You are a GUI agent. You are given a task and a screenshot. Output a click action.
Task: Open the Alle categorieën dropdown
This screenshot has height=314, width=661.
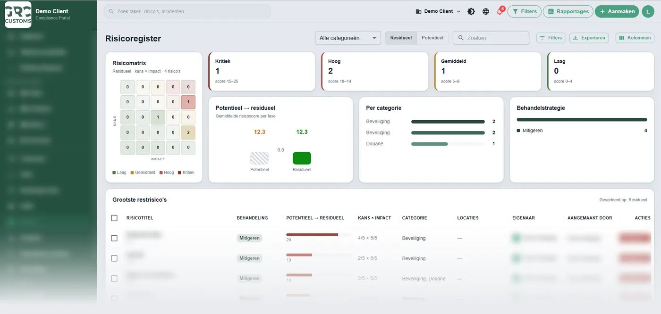coord(348,38)
